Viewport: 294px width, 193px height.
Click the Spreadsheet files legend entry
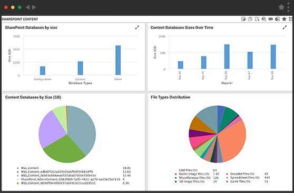click(245, 178)
